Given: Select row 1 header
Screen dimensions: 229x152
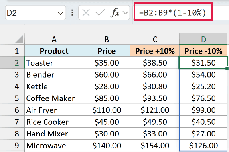Looking at the screenshot, I should 12,51.
